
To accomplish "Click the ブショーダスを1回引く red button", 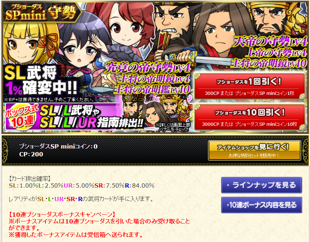I will pos(250,86).
